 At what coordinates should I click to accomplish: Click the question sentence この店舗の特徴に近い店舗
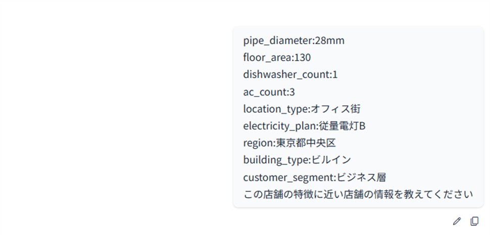click(x=358, y=195)
